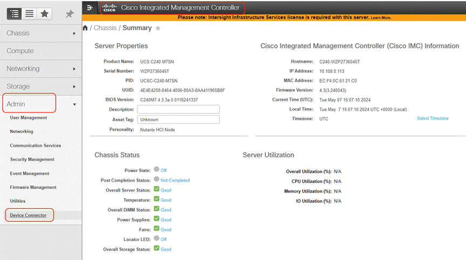The image size is (466, 260).
Task: Select the MAC Address value
Action: click(x=338, y=81)
